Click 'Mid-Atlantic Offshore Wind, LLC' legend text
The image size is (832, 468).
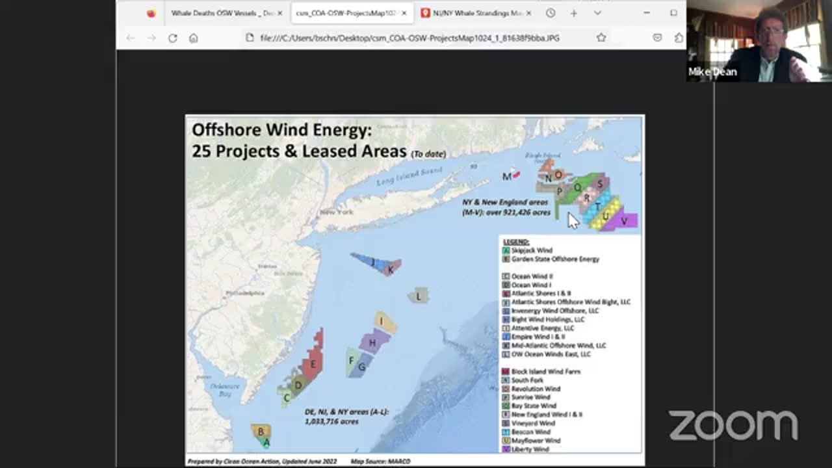[x=558, y=345]
